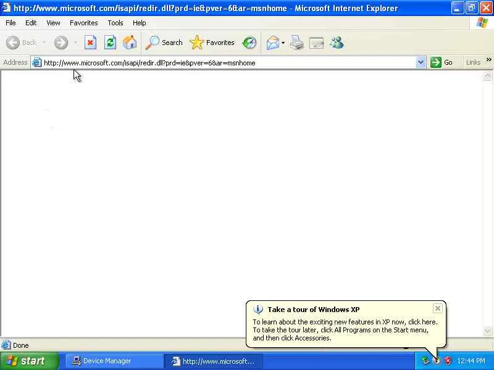This screenshot has height=370, width=494.
Task: Expand the Address bar dropdown list
Action: point(421,62)
